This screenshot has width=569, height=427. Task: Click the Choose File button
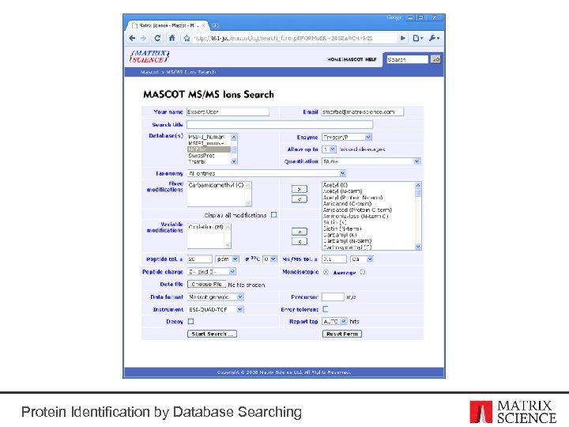(x=206, y=285)
